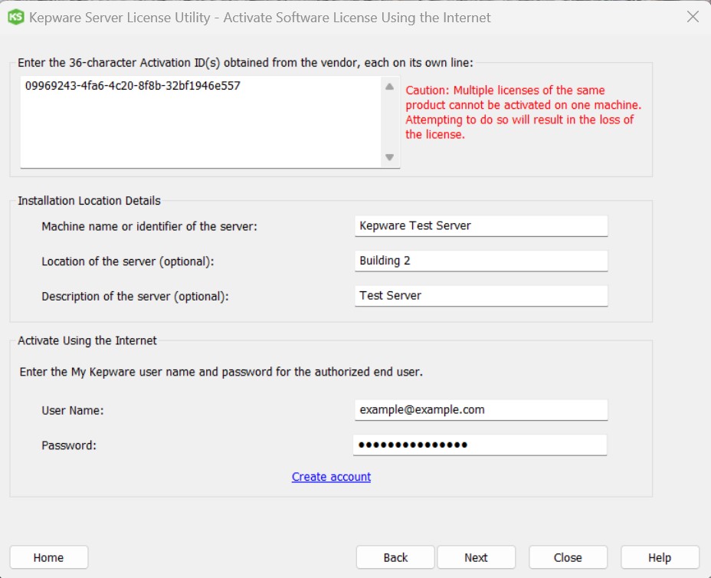Click the Kepware KS logo icon
This screenshot has width=711, height=578.
pos(15,17)
